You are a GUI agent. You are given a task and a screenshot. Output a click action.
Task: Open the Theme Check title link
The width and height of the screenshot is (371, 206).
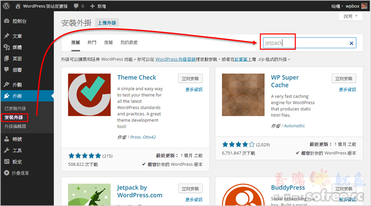point(137,77)
